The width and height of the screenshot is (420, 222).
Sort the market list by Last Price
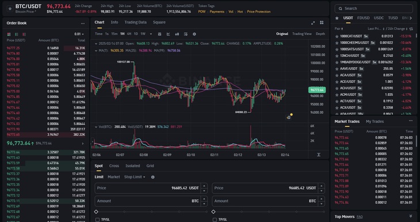[x=376, y=29]
